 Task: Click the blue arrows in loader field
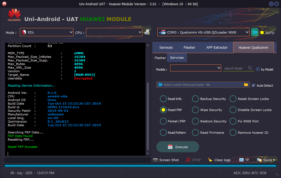point(160,84)
